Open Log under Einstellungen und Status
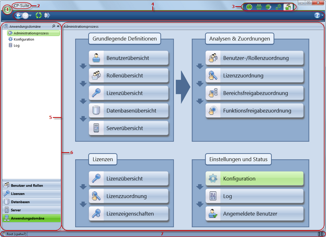This screenshot has height=237, width=326. (x=254, y=196)
